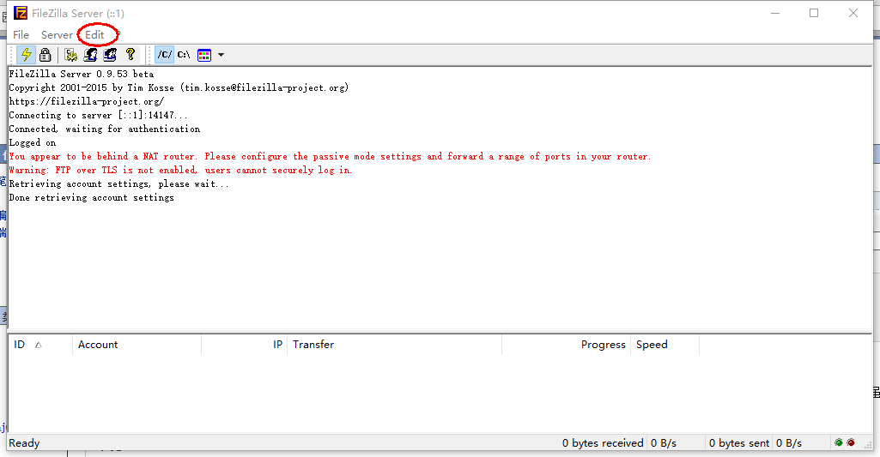This screenshot has width=880, height=457.
Task: Click 'FileZilla Server 0.9.53 beta' log line
Action: [x=82, y=74]
